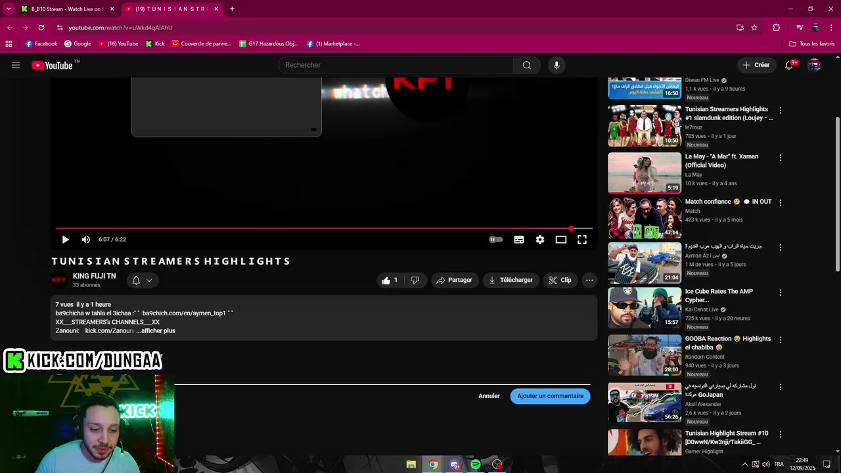Open the Google bookmark
Viewport: 841px width, 473px height.
pyautogui.click(x=78, y=44)
